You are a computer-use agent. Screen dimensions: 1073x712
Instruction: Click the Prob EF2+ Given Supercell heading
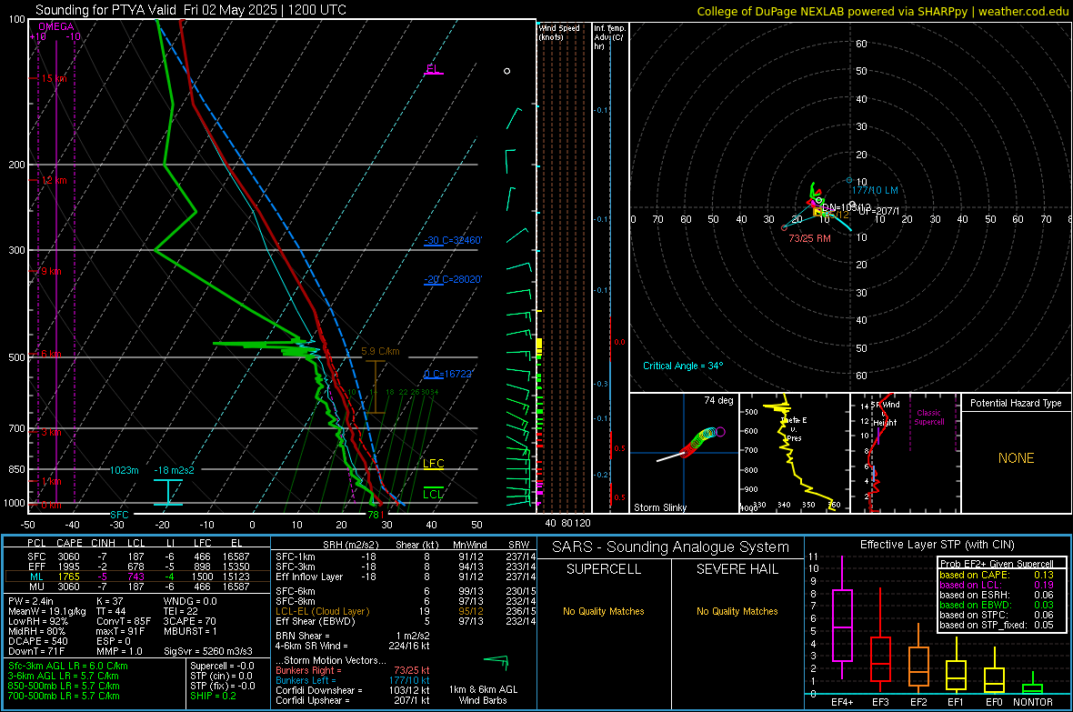tap(997, 564)
